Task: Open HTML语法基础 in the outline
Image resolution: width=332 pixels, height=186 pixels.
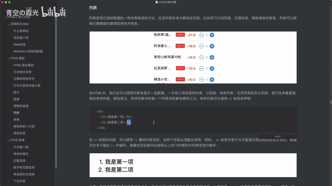Action: coord(24,65)
